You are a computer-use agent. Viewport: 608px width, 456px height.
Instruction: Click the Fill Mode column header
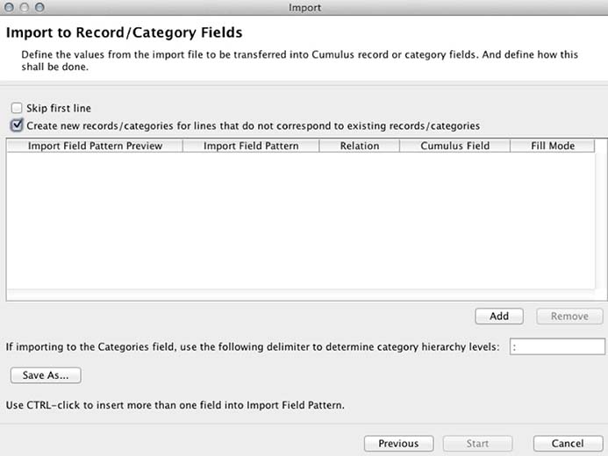(552, 146)
